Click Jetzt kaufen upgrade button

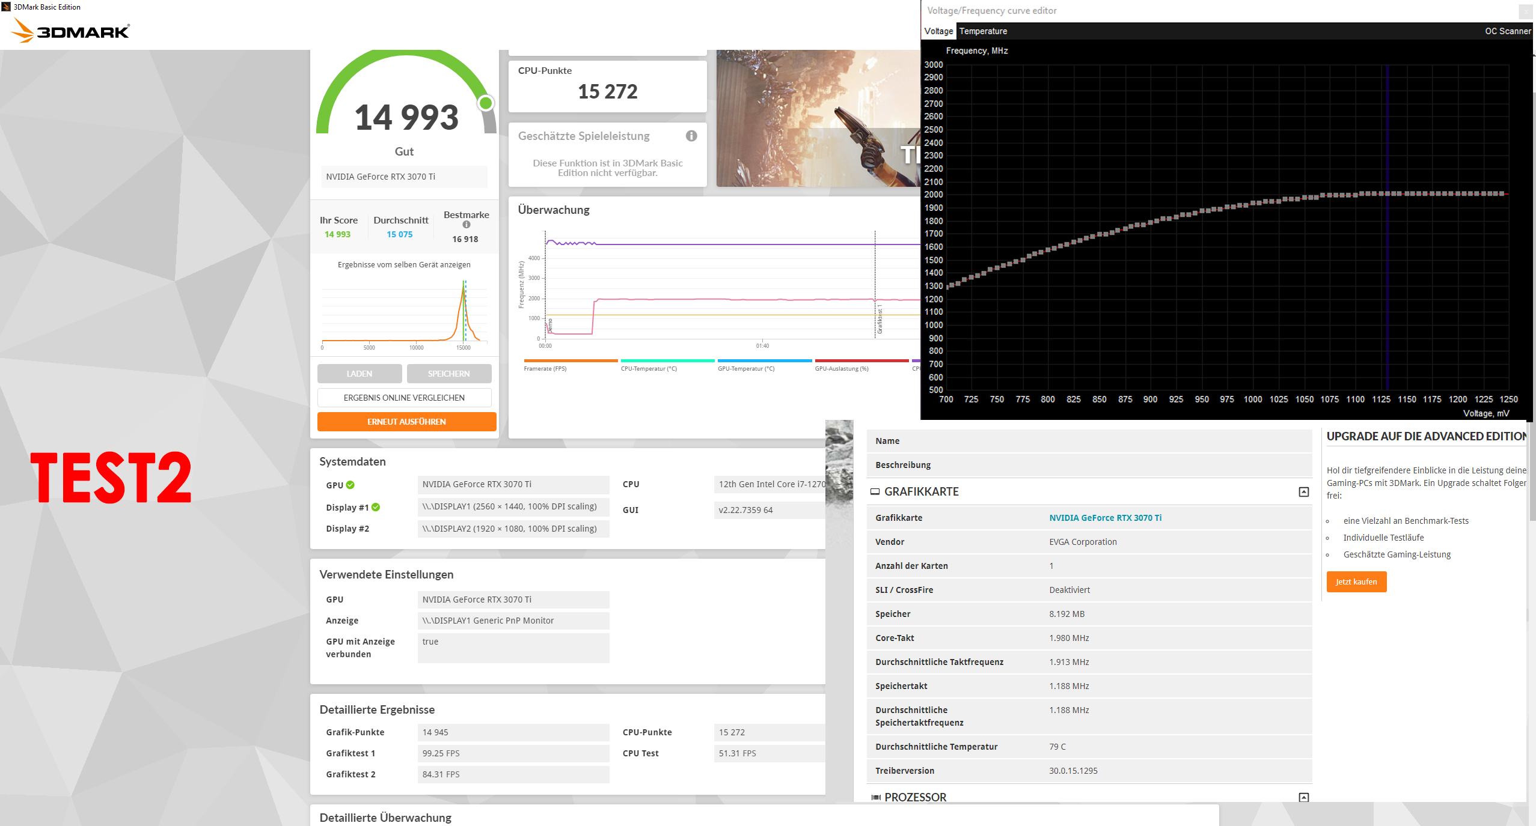(1356, 582)
